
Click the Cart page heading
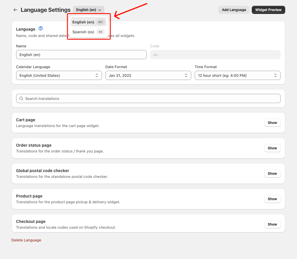click(26, 120)
